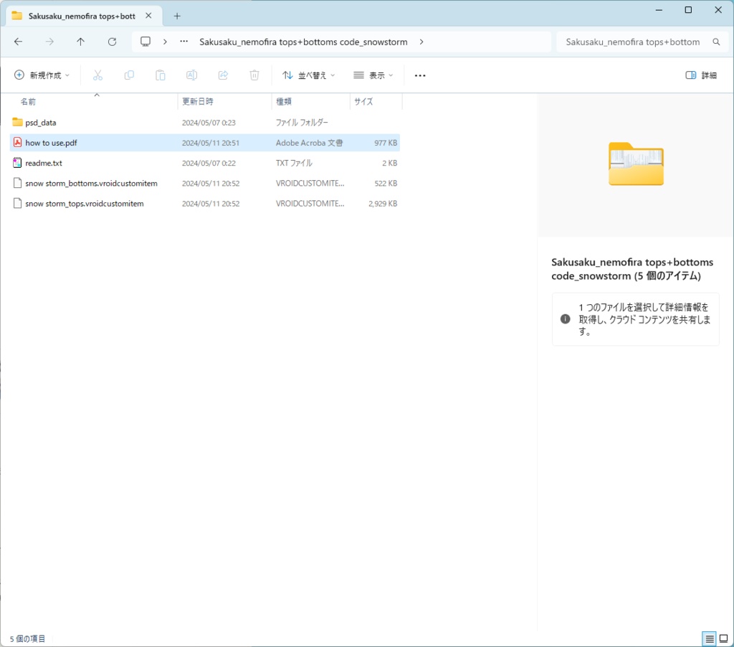This screenshot has width=734, height=647.
Task: Expand the chevron after the PC icon
Action: pos(165,42)
